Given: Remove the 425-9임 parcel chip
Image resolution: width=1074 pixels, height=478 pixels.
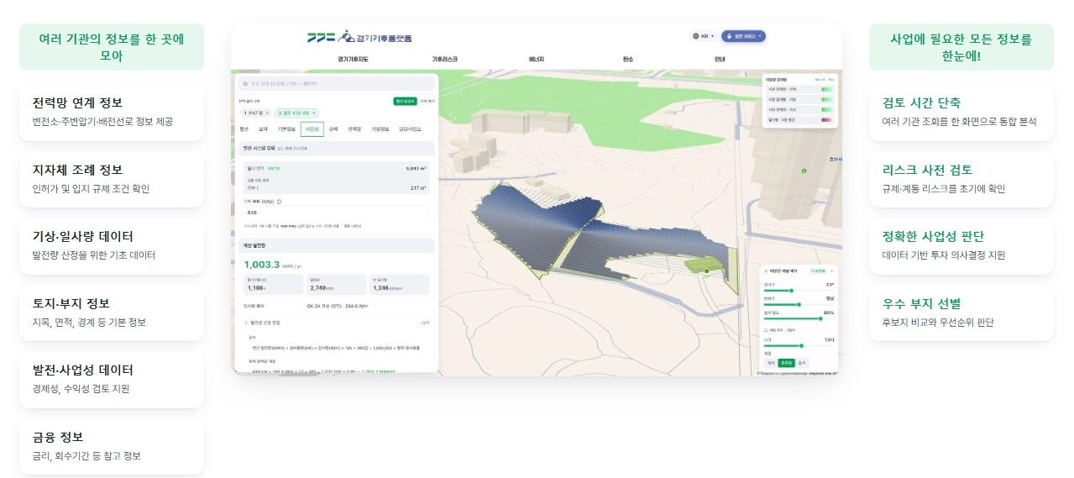Looking at the screenshot, I should click(x=314, y=113).
